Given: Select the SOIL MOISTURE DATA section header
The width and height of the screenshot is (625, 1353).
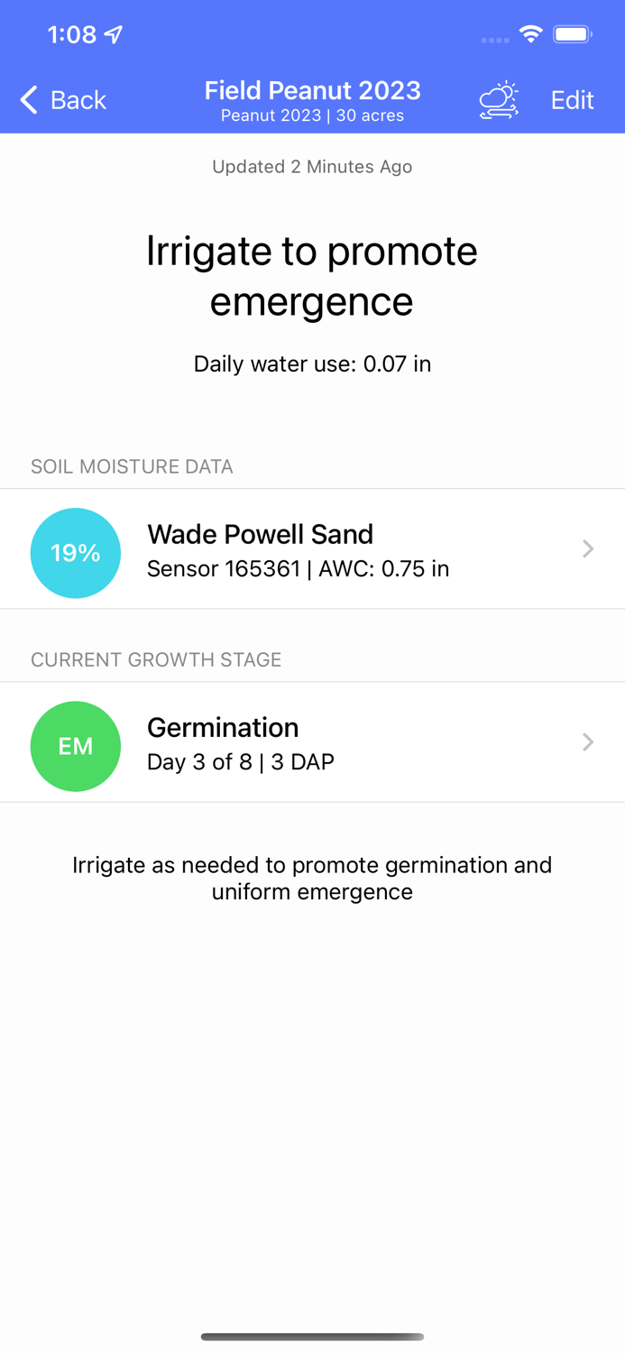Looking at the screenshot, I should click(132, 466).
